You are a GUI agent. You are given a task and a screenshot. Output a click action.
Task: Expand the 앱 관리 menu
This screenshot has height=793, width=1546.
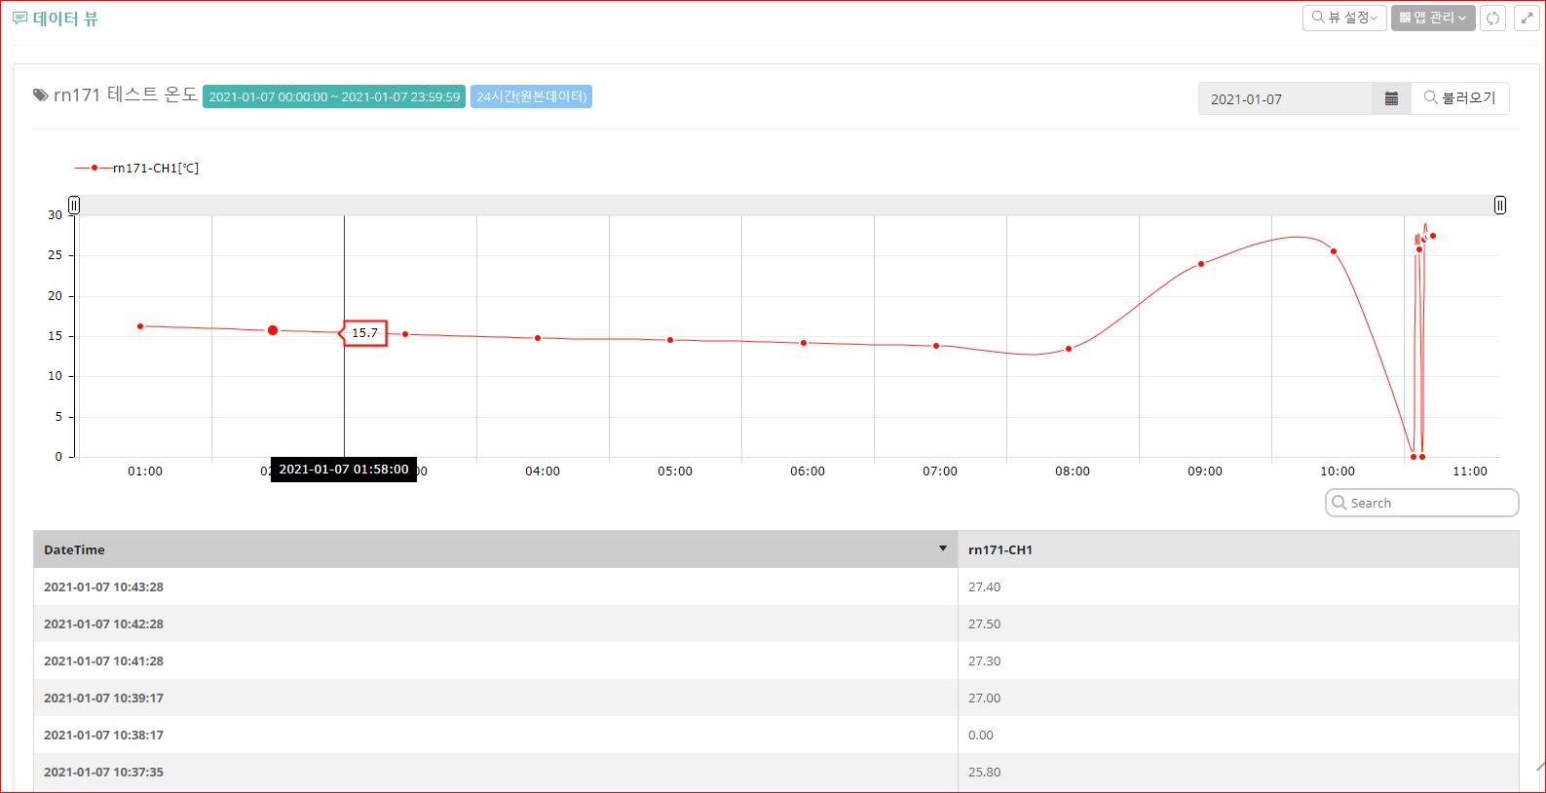click(x=1433, y=18)
